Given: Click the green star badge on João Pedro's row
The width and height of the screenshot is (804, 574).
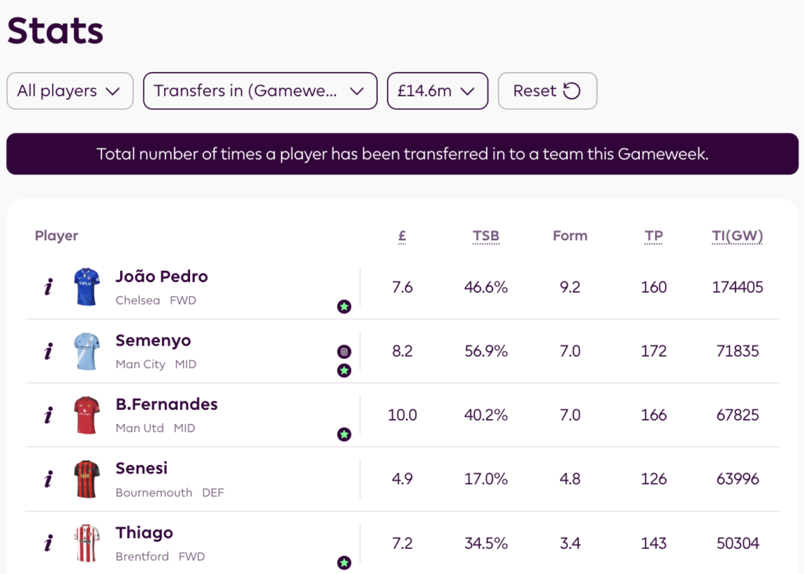Looking at the screenshot, I should tap(344, 306).
